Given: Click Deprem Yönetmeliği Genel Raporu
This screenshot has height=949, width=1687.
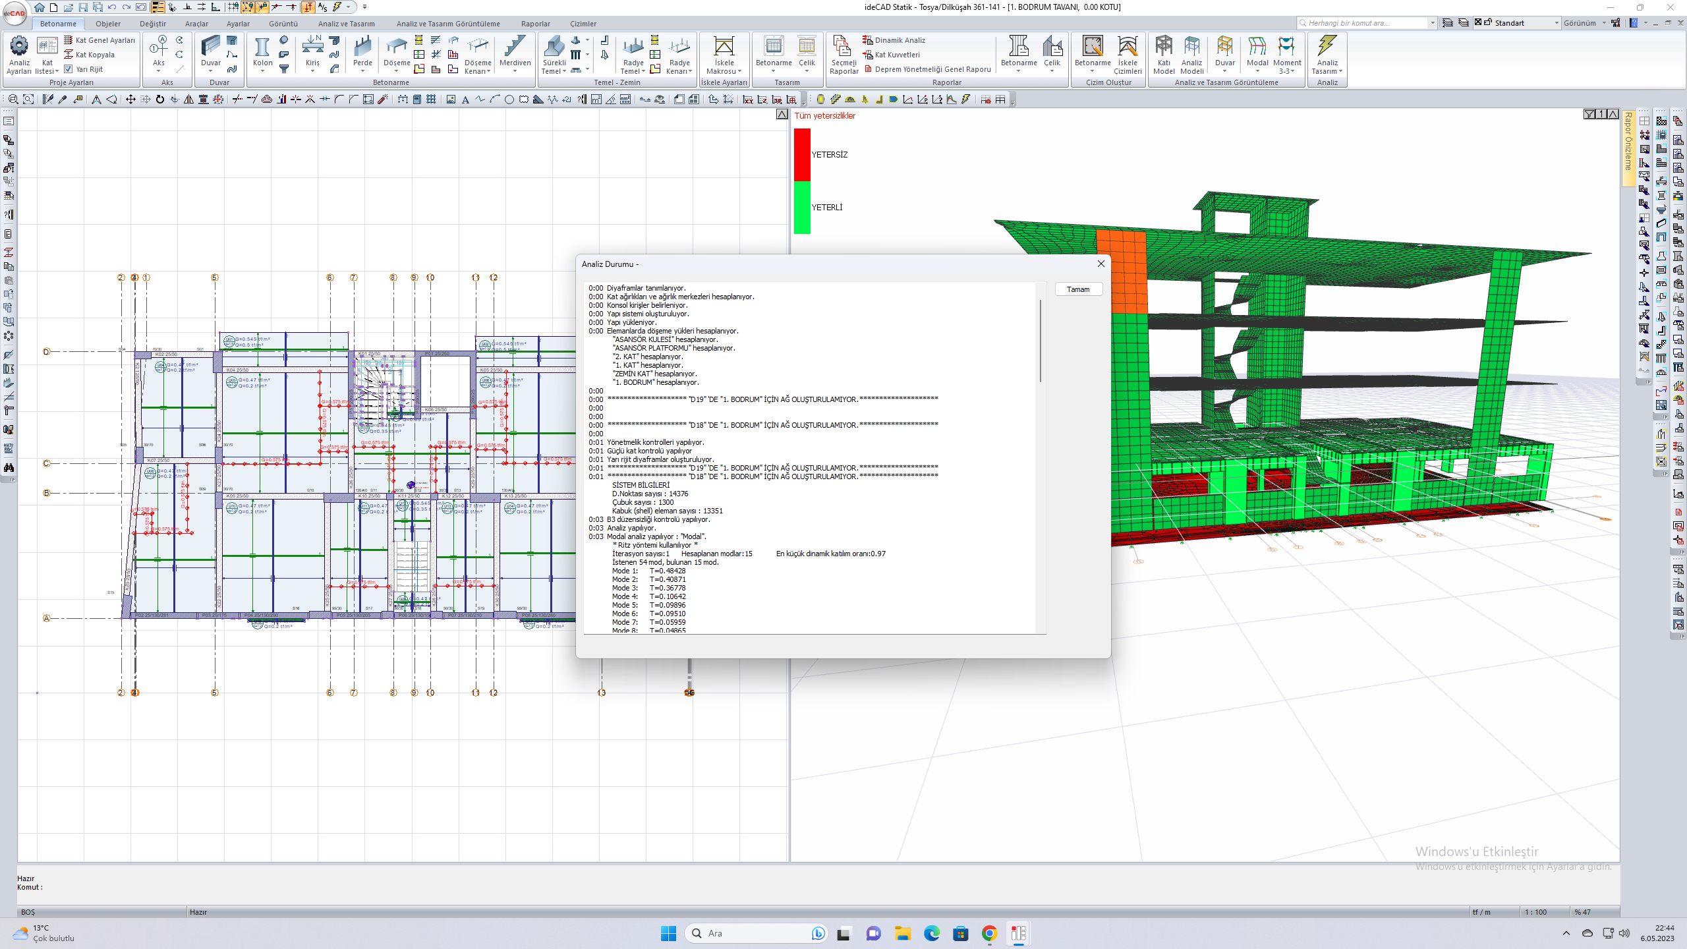Looking at the screenshot, I should coord(932,69).
